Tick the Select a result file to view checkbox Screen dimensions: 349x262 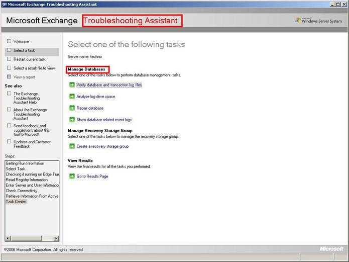pyautogui.click(x=9, y=68)
